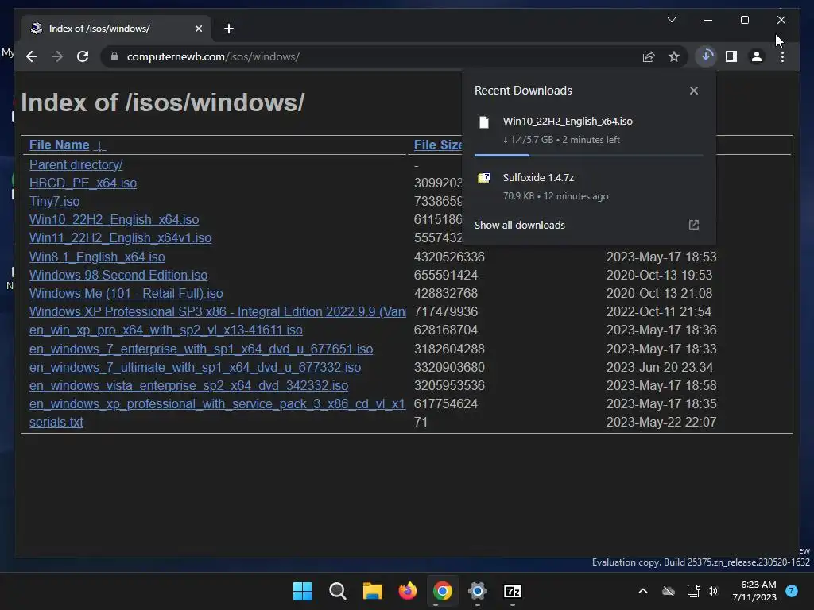
Task: Open 7-Zip from the taskbar
Action: 513,591
